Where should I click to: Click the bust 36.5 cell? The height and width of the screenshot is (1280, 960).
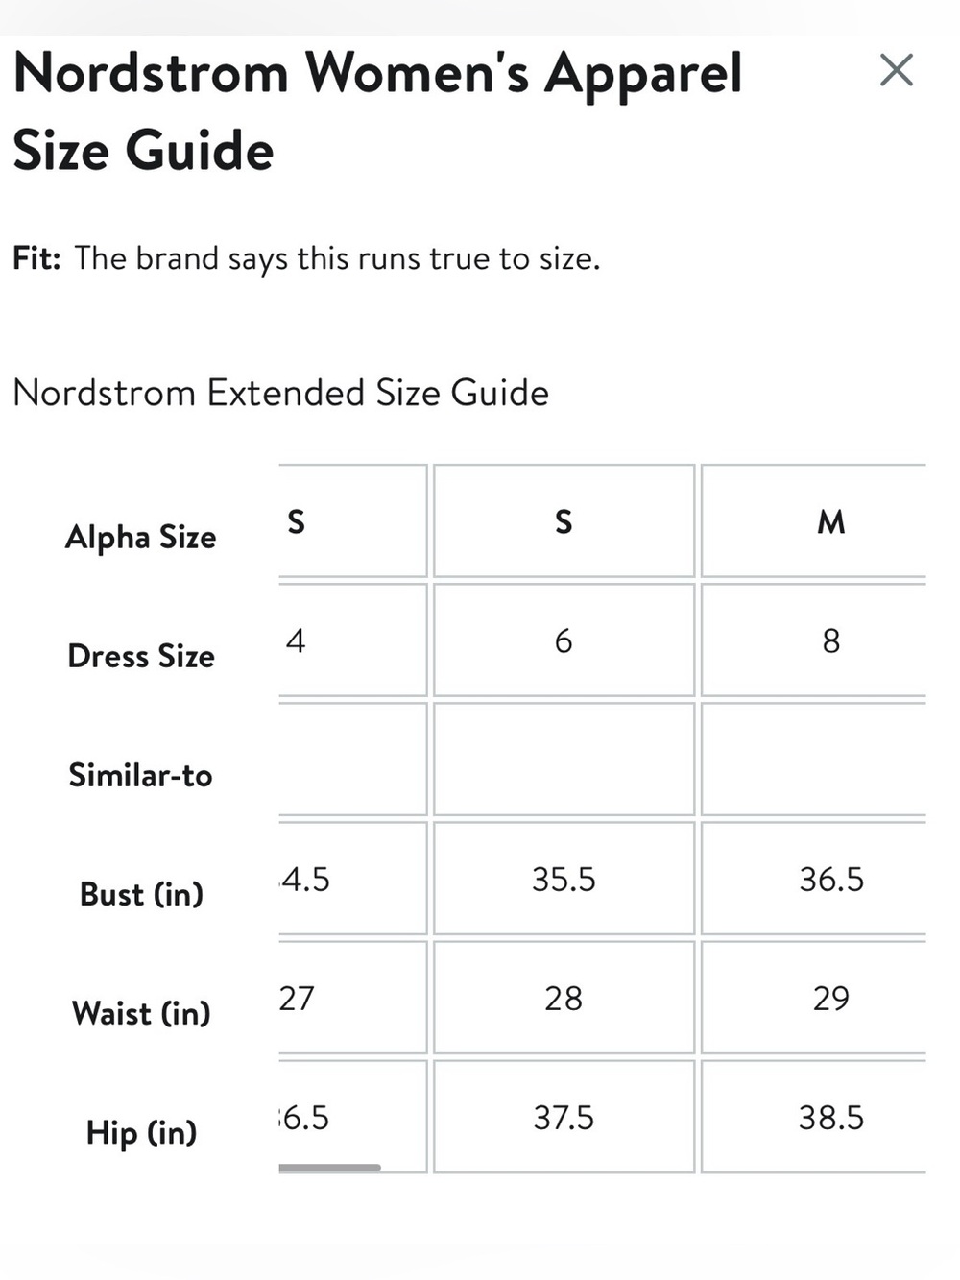814,879
